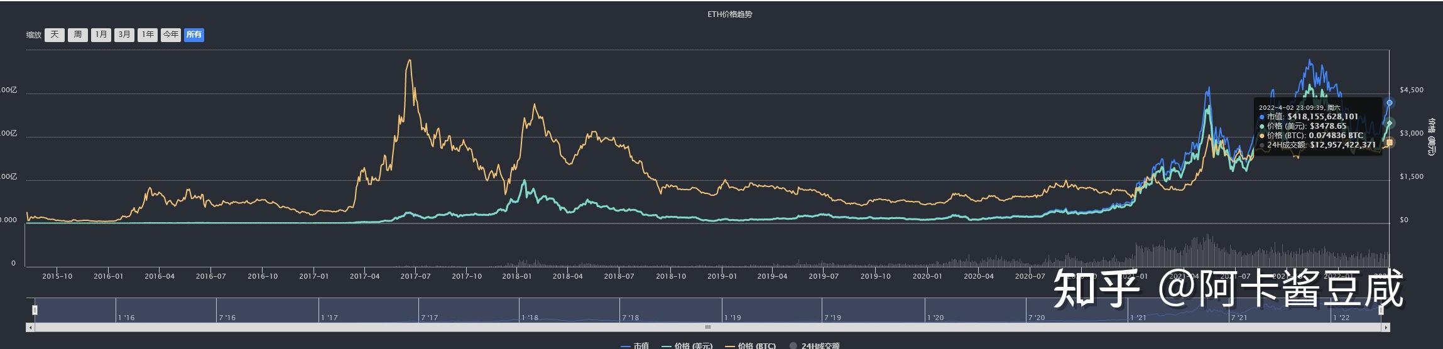
Task: Click the scrollbar's right arrow
Action: click(1385, 327)
